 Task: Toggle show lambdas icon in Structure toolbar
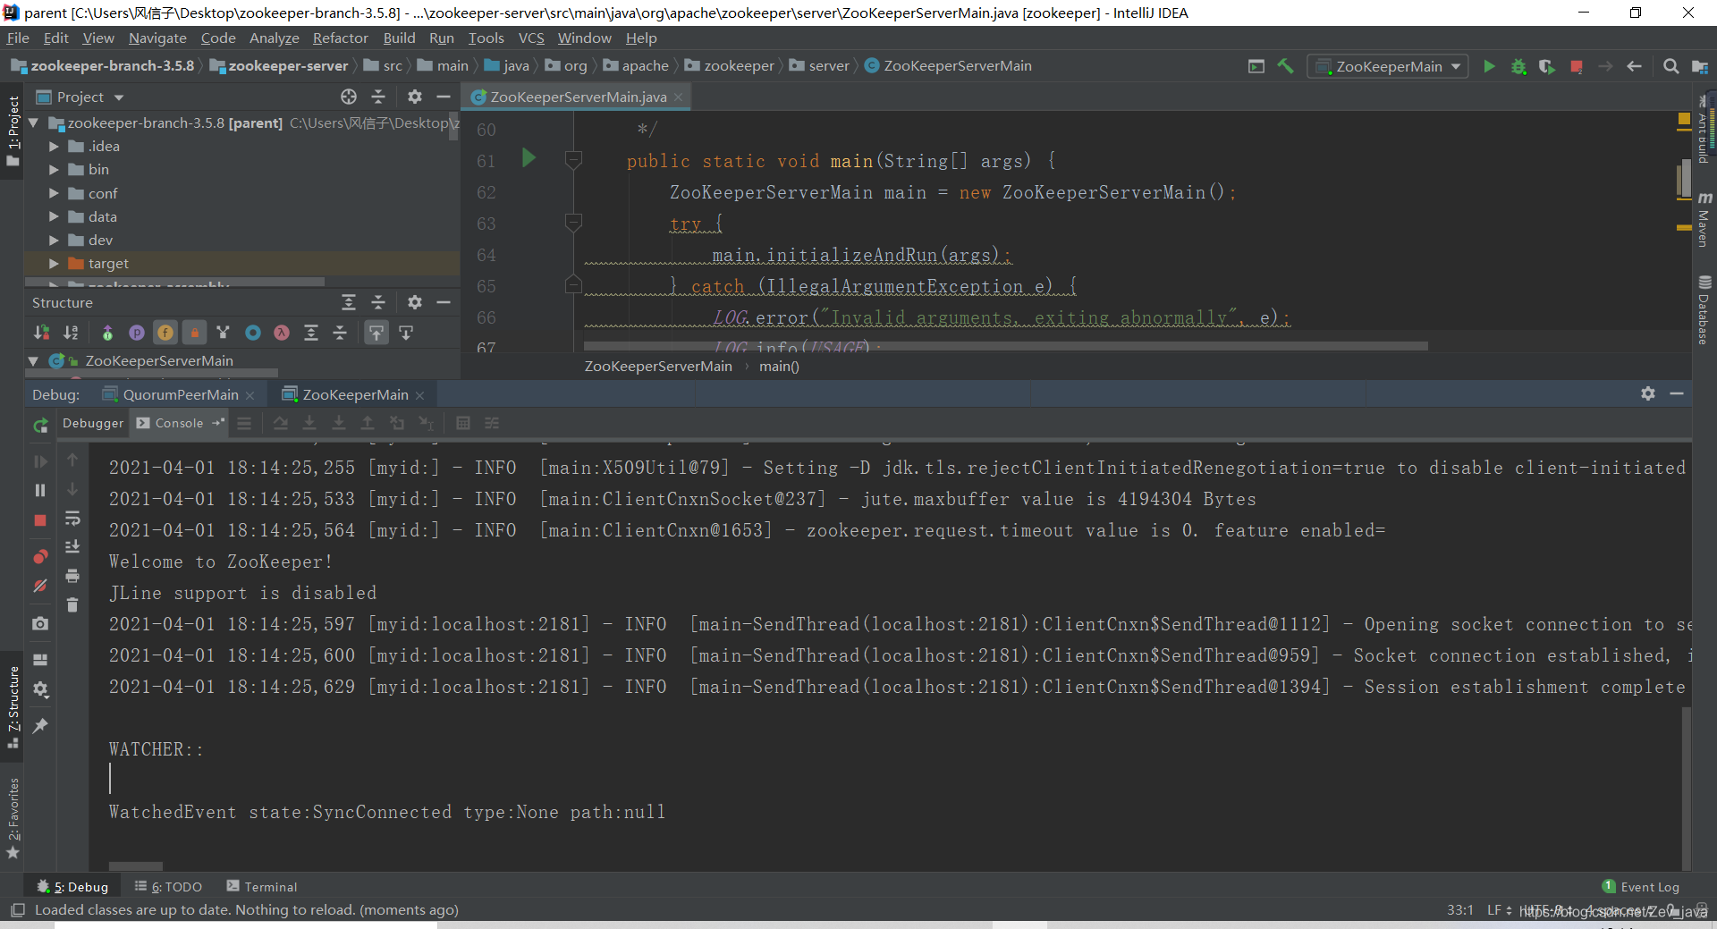282,333
